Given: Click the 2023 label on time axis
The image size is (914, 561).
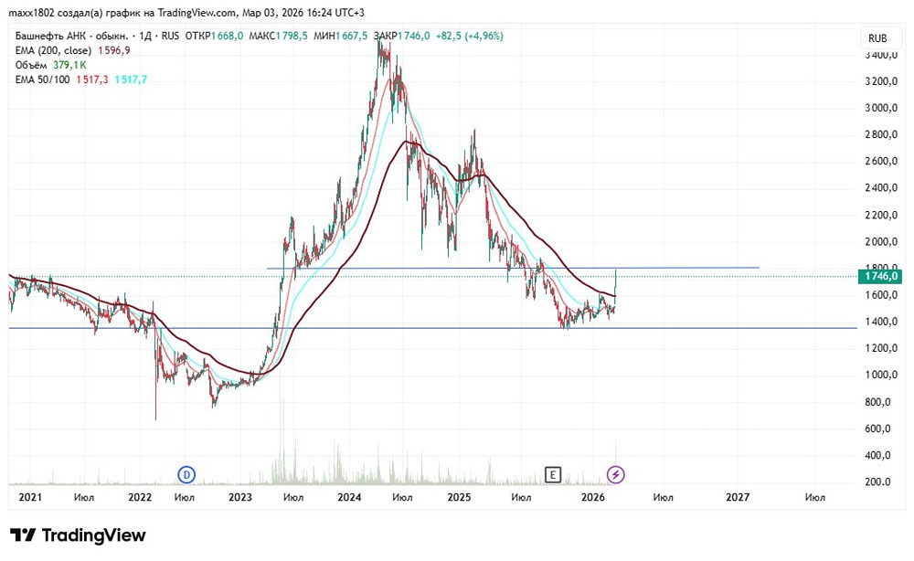Looking at the screenshot, I should pyautogui.click(x=240, y=497).
